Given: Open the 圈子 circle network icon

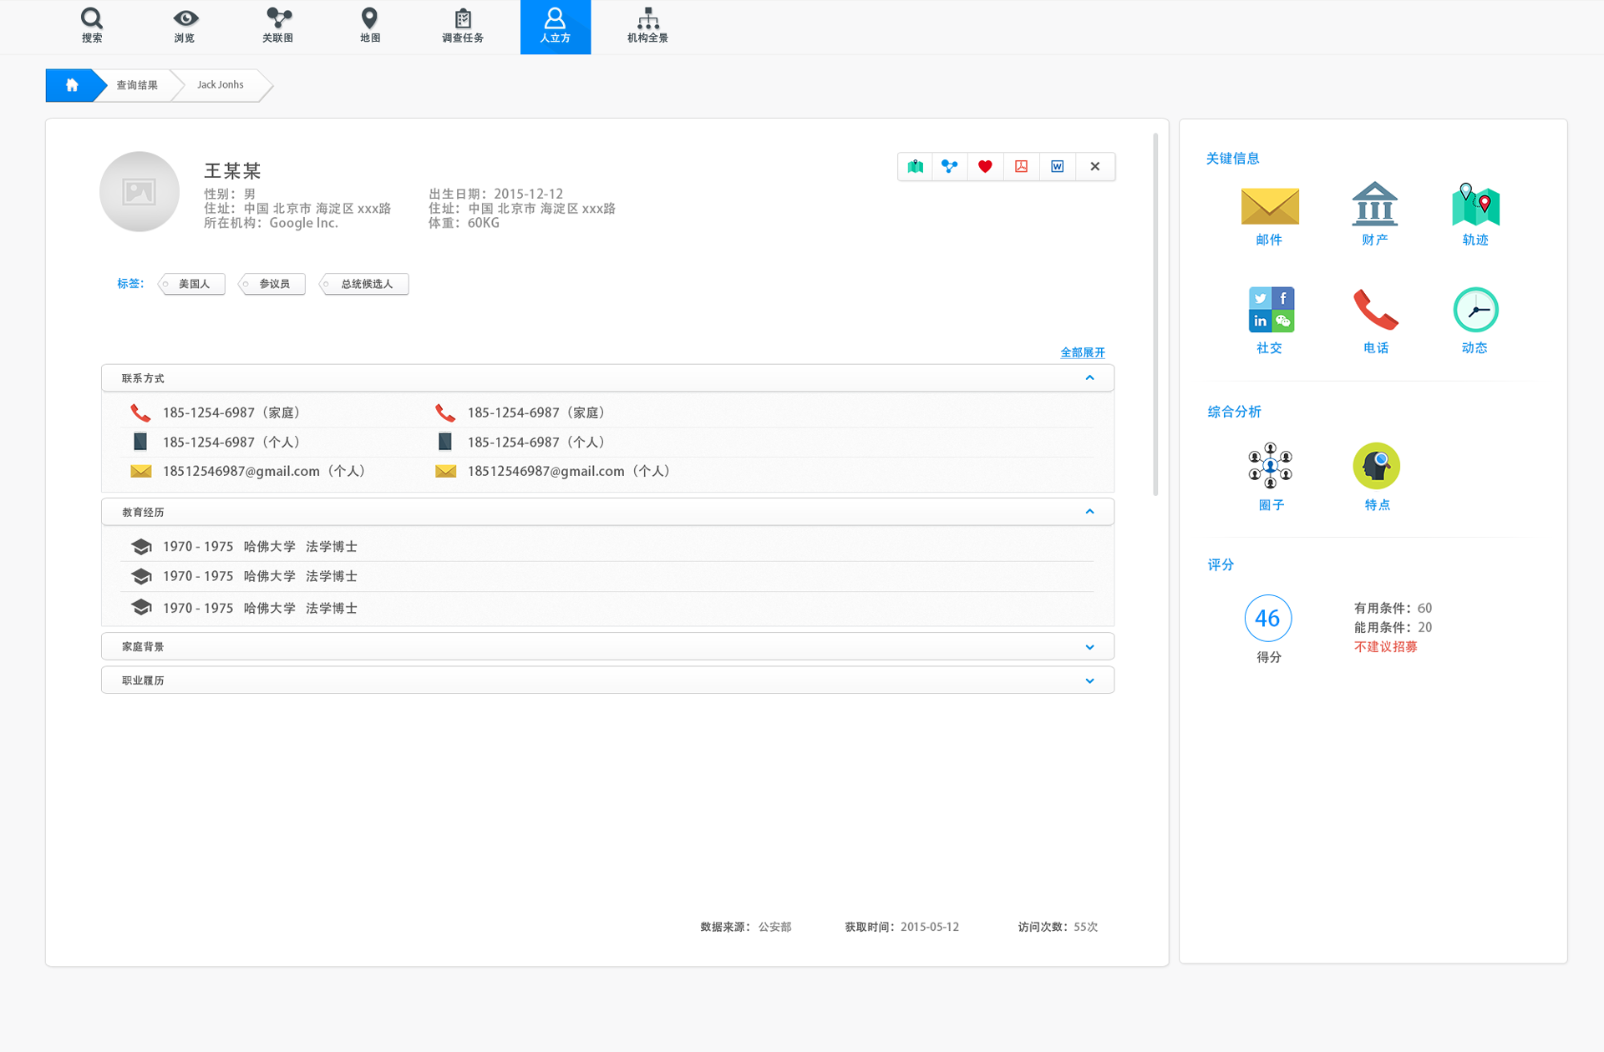Looking at the screenshot, I should click(x=1270, y=466).
